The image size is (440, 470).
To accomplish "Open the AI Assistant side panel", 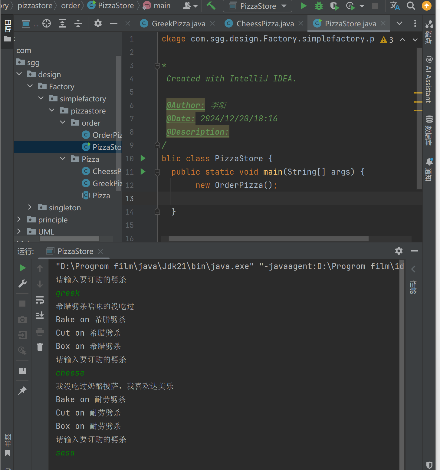I will point(429,80).
